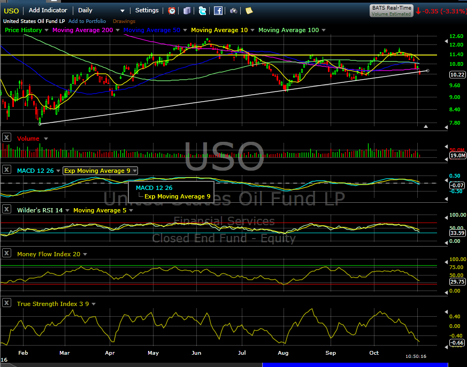Remove the MACD 12 26 pane

coord(6,170)
